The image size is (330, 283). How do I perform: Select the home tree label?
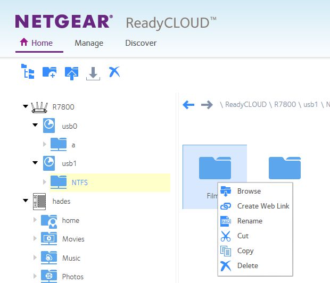[71, 221]
